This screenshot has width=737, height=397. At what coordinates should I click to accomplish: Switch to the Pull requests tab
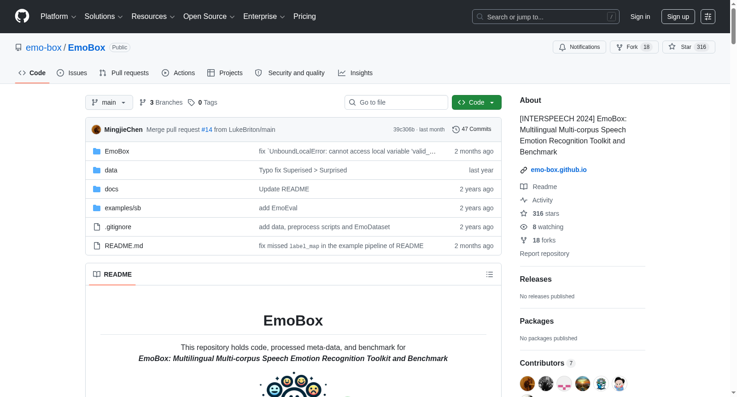(x=124, y=73)
